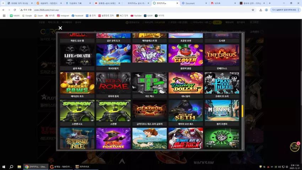Open the chat support badge icon
Viewport: 302px width, 170px height.
pos(295,147)
